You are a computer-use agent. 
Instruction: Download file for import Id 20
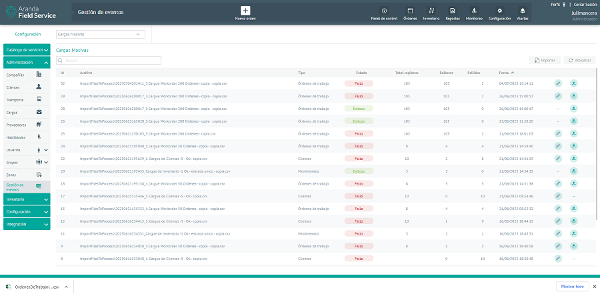pos(573,171)
